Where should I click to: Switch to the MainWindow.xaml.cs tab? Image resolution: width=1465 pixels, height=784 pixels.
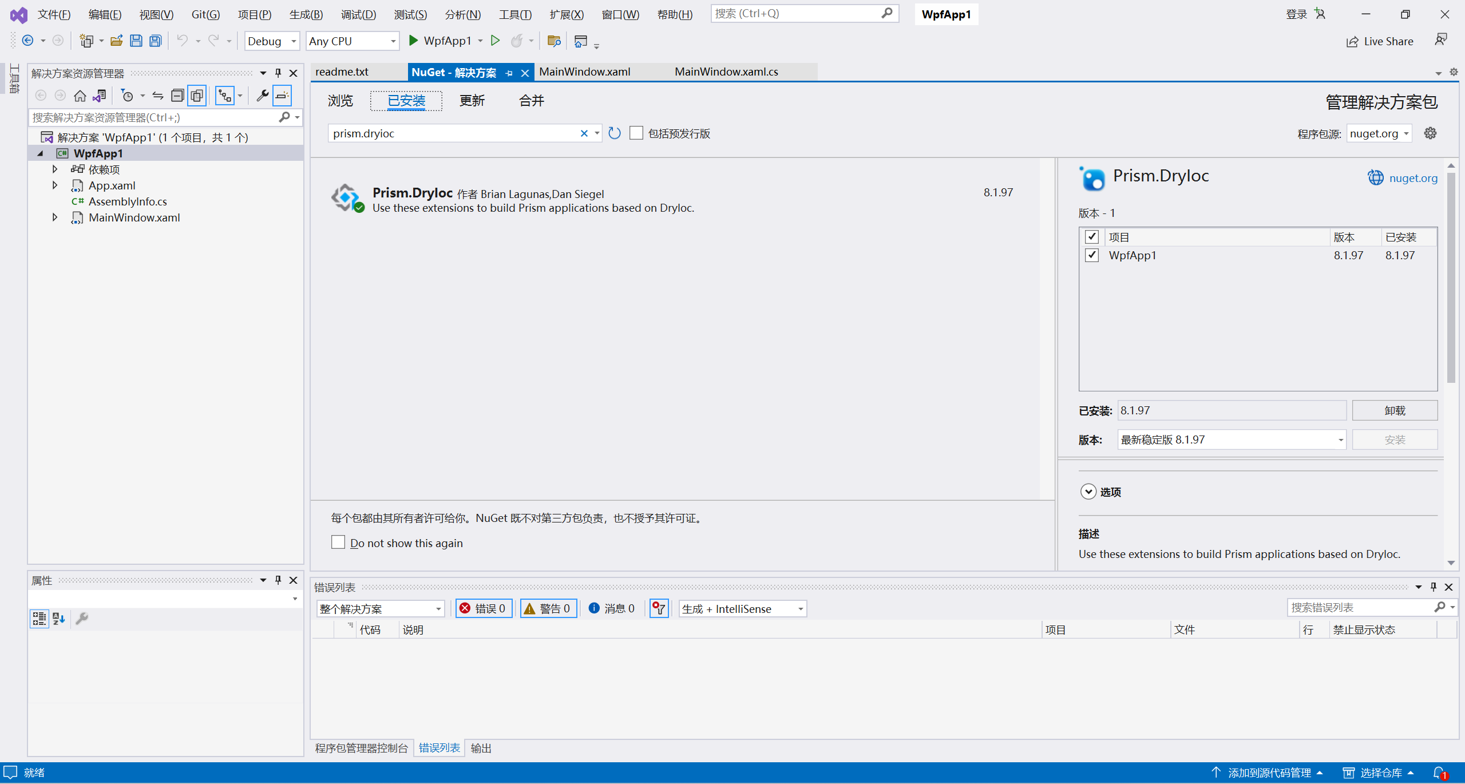point(725,72)
